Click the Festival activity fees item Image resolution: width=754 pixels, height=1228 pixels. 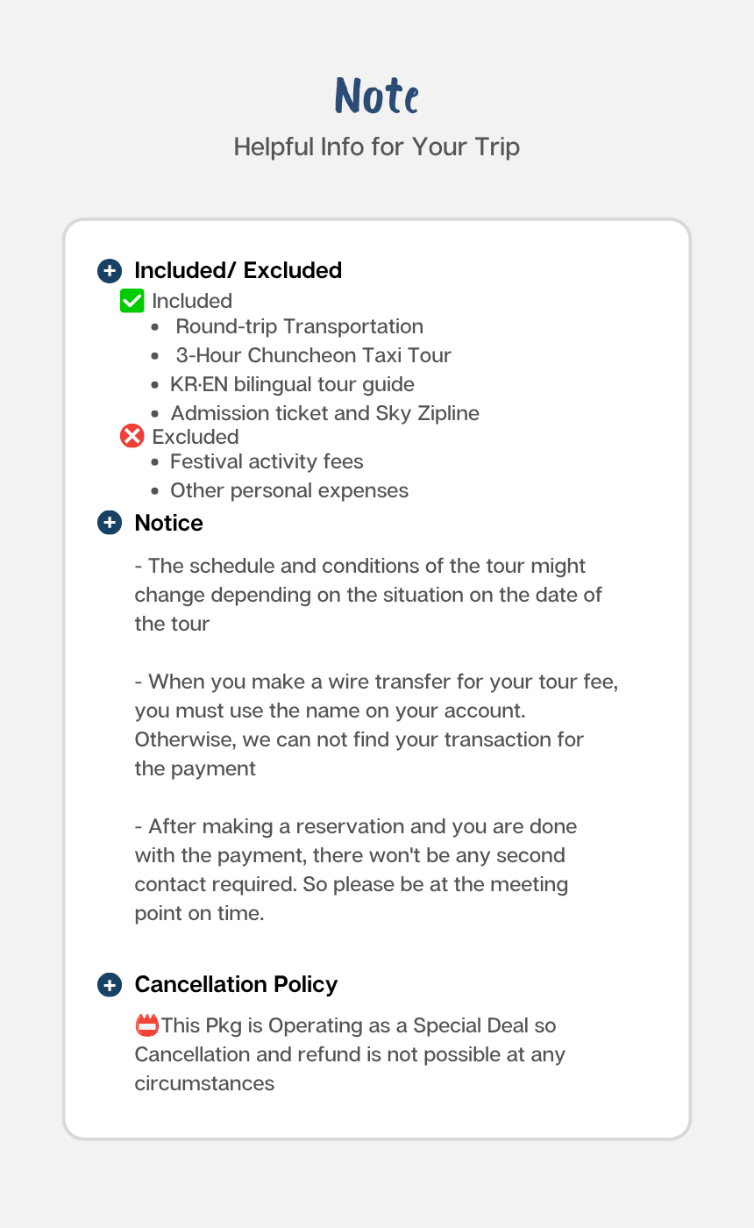[x=267, y=461]
